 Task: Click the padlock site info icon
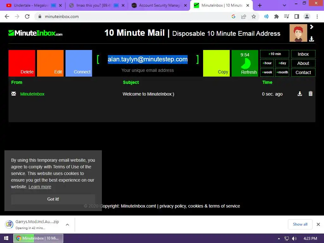(40, 16)
